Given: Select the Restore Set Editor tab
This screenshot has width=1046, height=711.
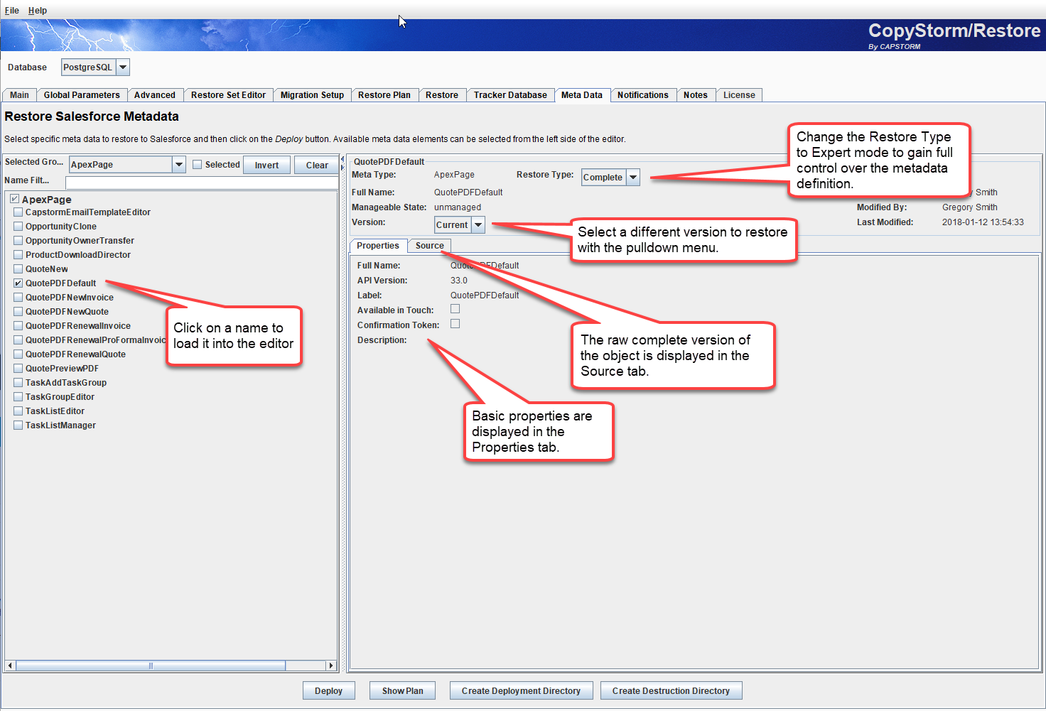Looking at the screenshot, I should pos(228,95).
